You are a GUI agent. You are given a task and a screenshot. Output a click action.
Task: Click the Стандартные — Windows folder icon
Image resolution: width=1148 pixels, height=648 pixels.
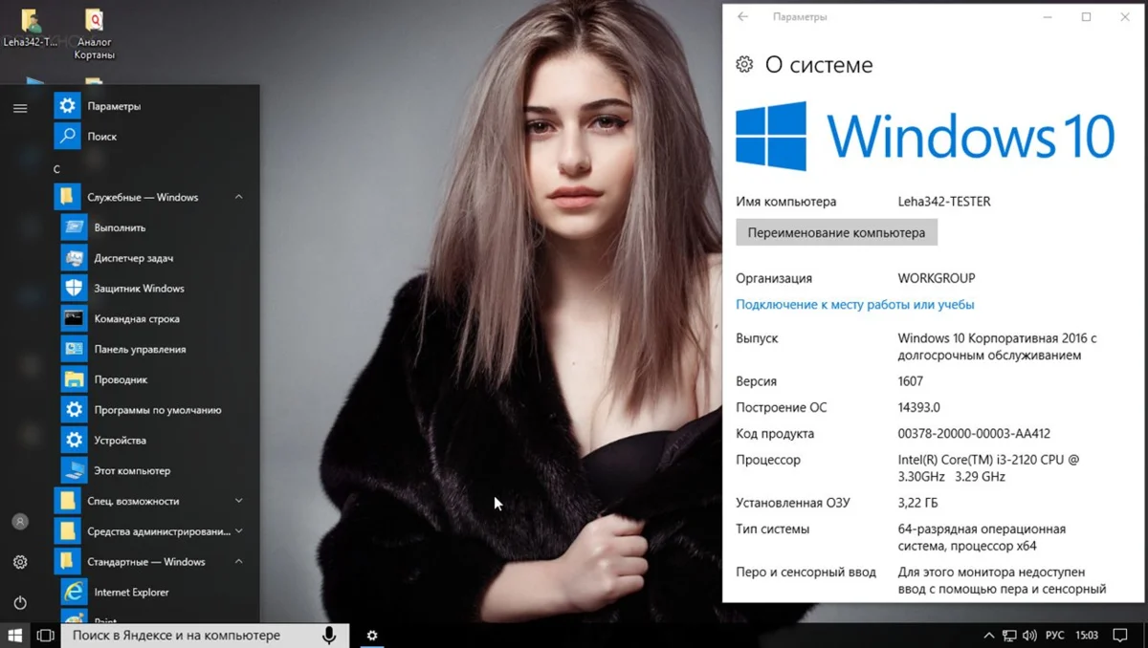68,562
